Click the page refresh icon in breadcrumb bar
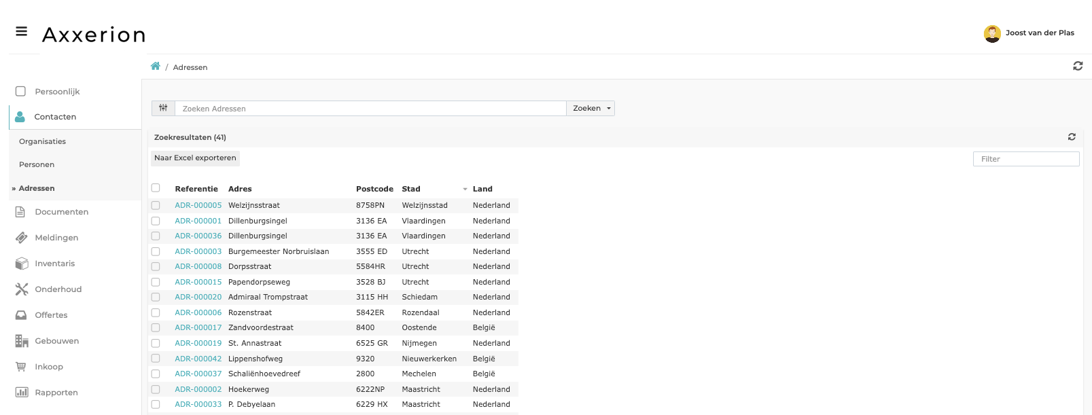 coord(1078,66)
